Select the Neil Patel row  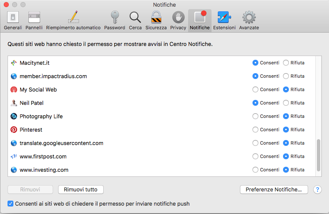pyautogui.click(x=161, y=103)
